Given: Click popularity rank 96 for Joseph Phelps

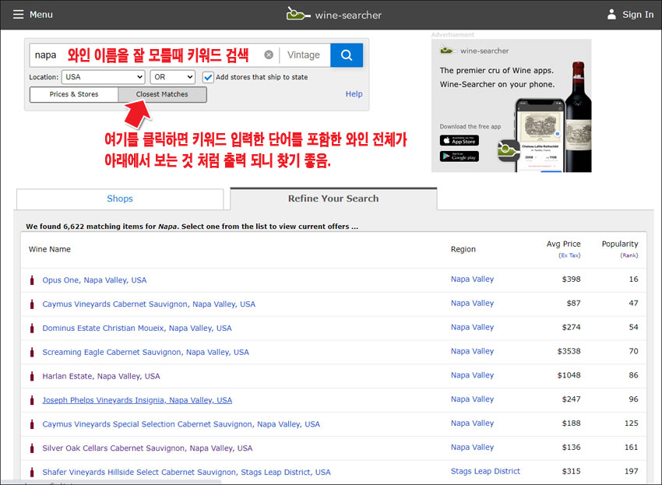Looking at the screenshot, I should 634,399.
